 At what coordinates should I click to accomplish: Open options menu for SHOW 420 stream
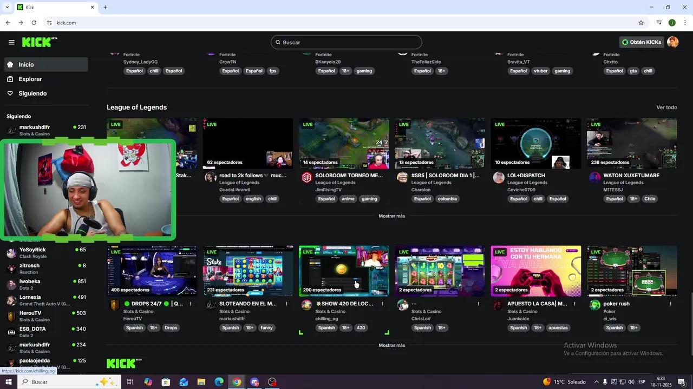382,304
